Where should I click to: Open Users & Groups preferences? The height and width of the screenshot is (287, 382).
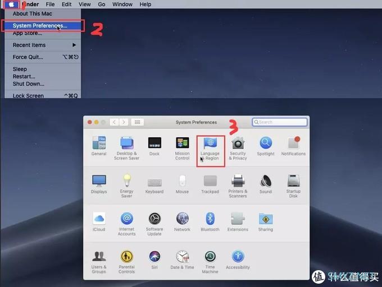[99, 262]
